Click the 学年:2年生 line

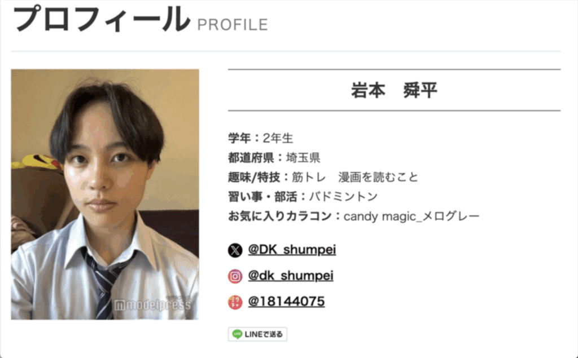coord(261,139)
